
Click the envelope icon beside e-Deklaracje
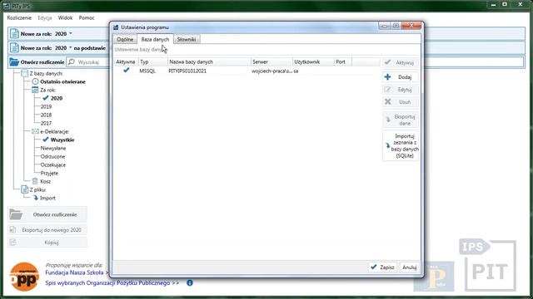pos(35,131)
